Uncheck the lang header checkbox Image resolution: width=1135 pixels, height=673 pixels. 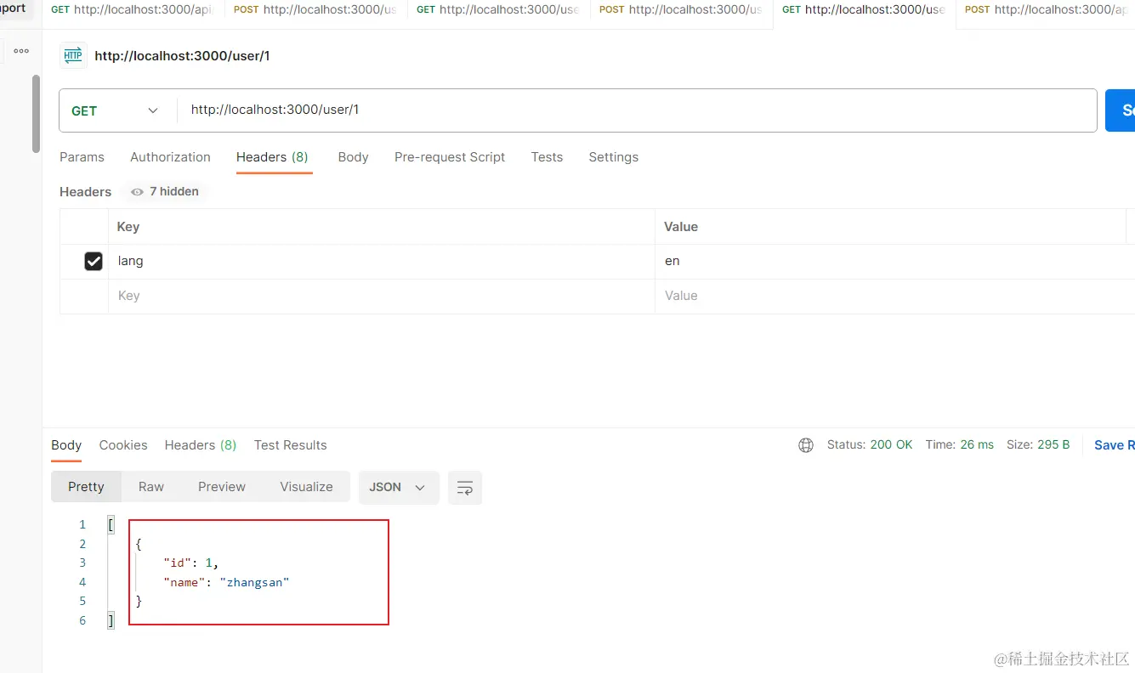coord(94,262)
